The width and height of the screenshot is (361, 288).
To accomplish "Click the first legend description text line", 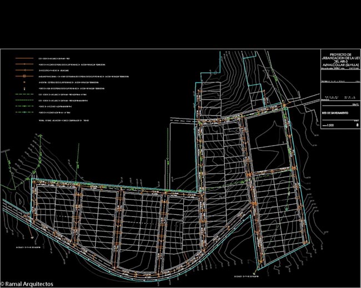I will click(x=54, y=58).
